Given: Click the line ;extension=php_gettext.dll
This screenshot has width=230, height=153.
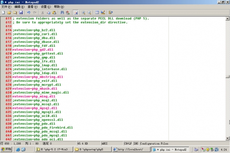Looking at the screenshot, I should pos(38,54).
